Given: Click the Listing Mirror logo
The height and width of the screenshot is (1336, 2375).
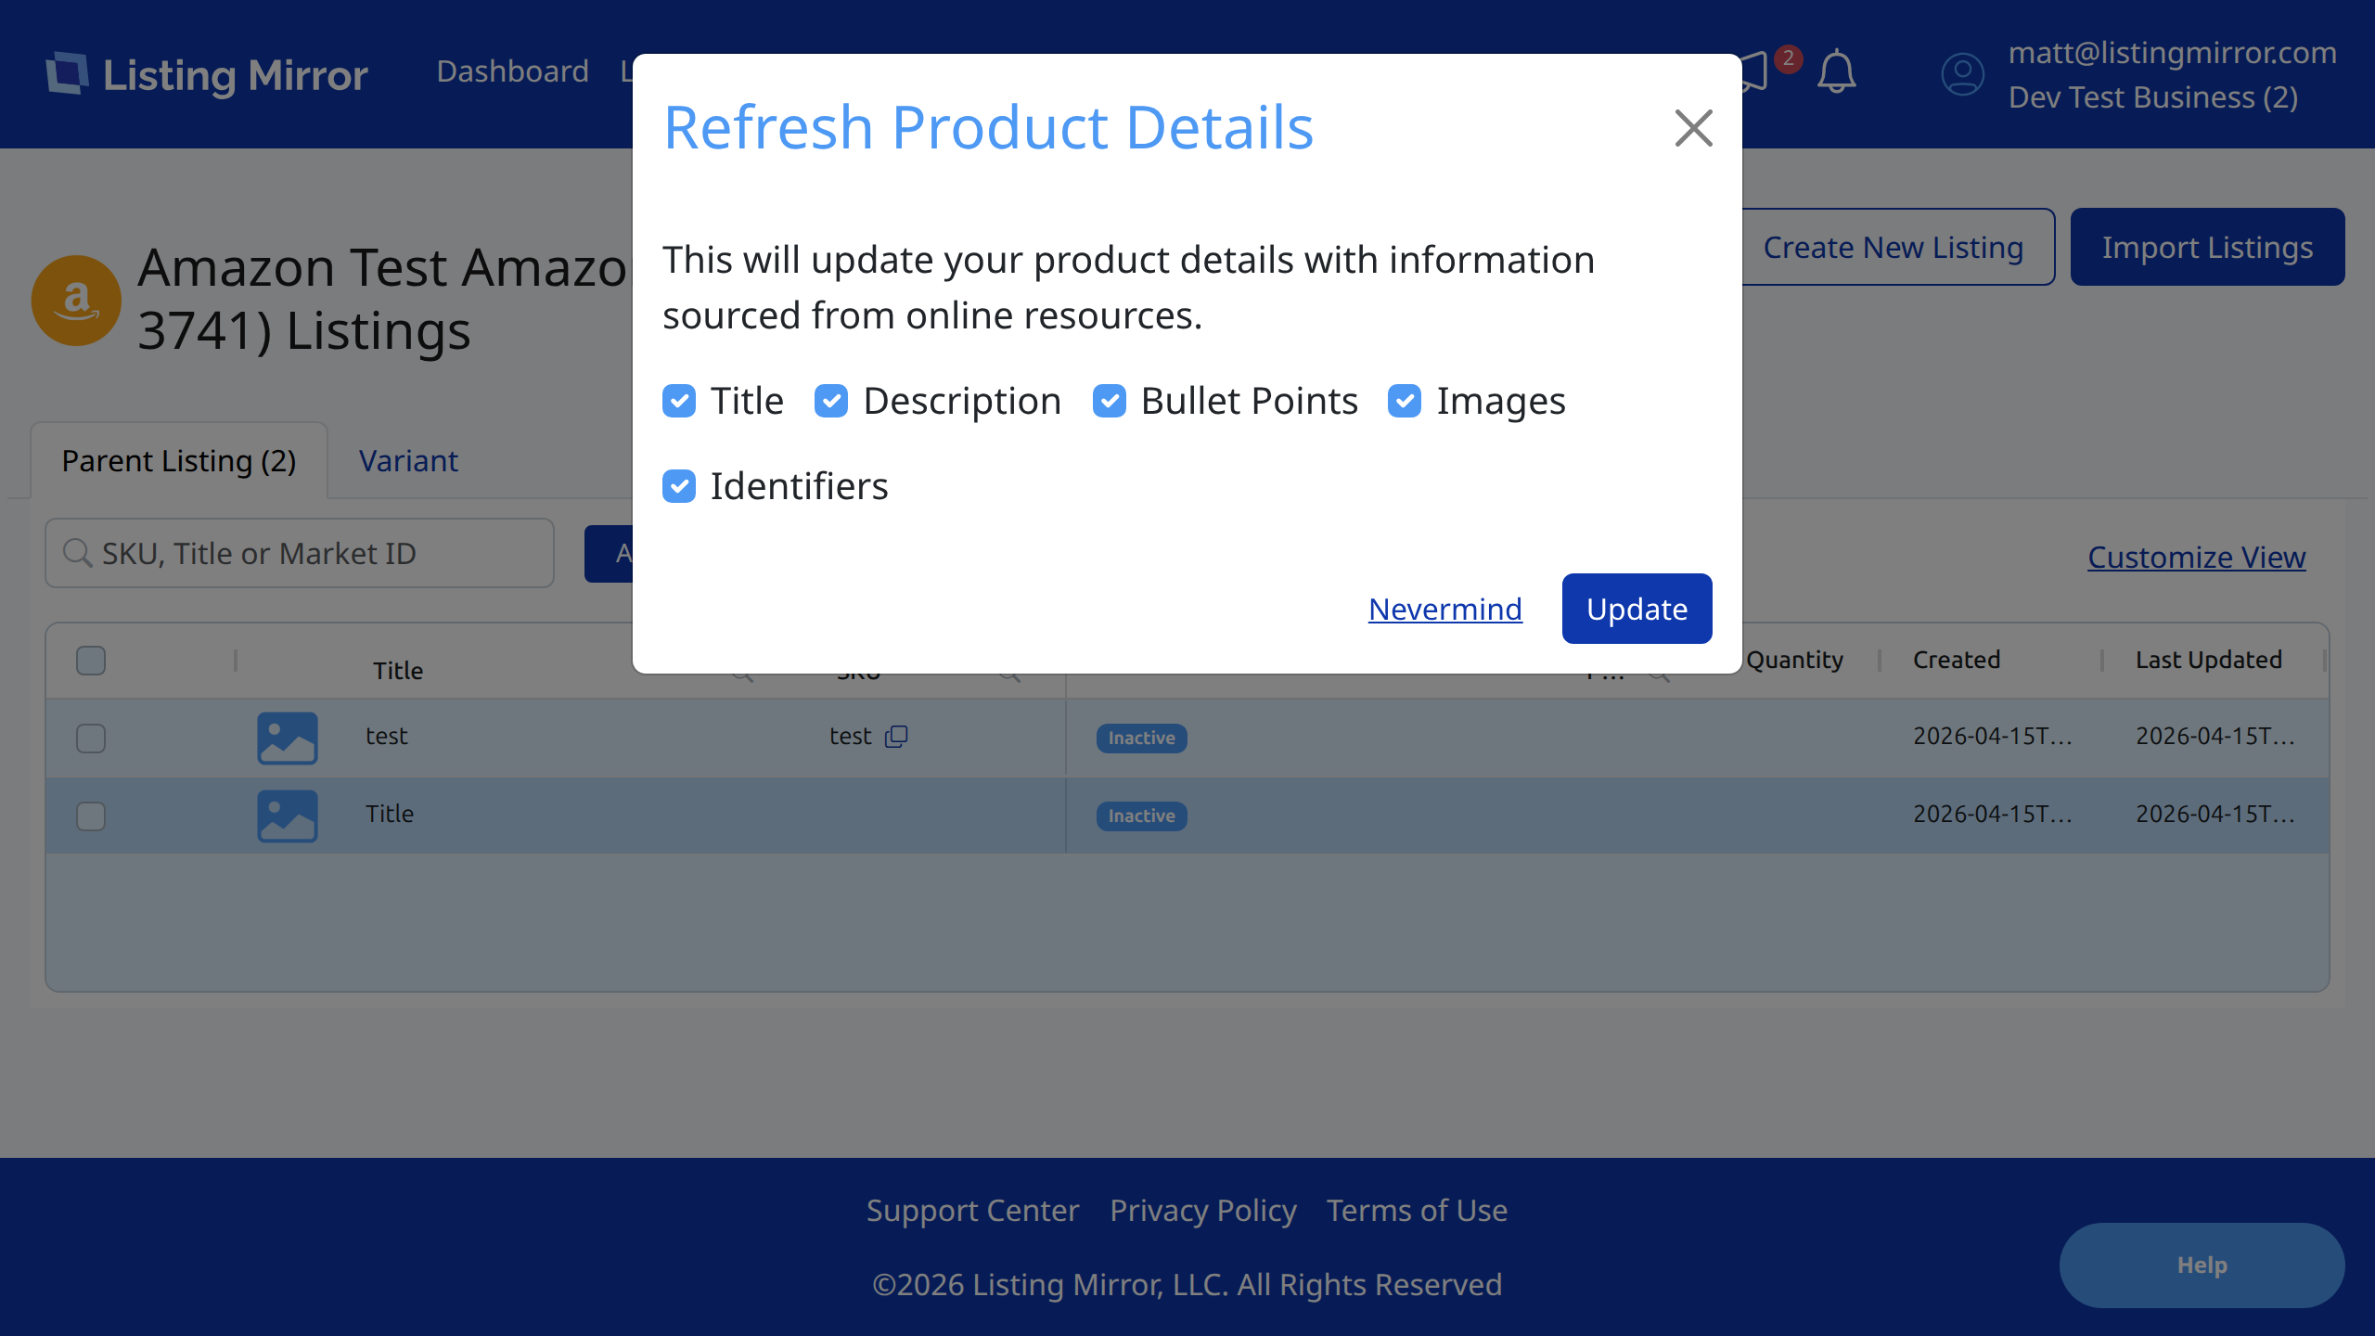Looking at the screenshot, I should pos(207,74).
